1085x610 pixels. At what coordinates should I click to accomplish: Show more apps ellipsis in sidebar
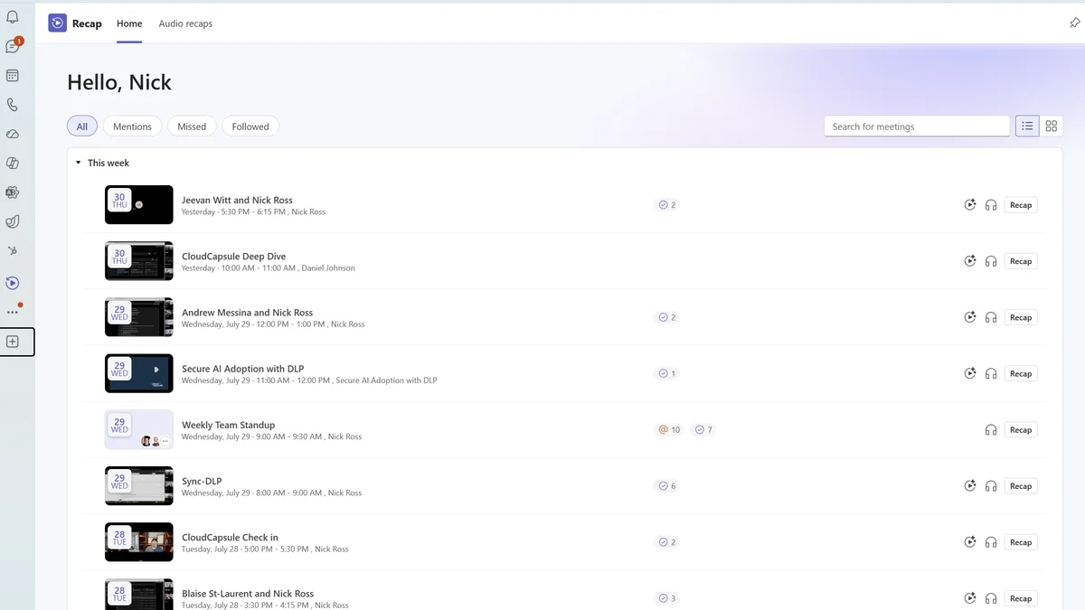pyautogui.click(x=13, y=312)
